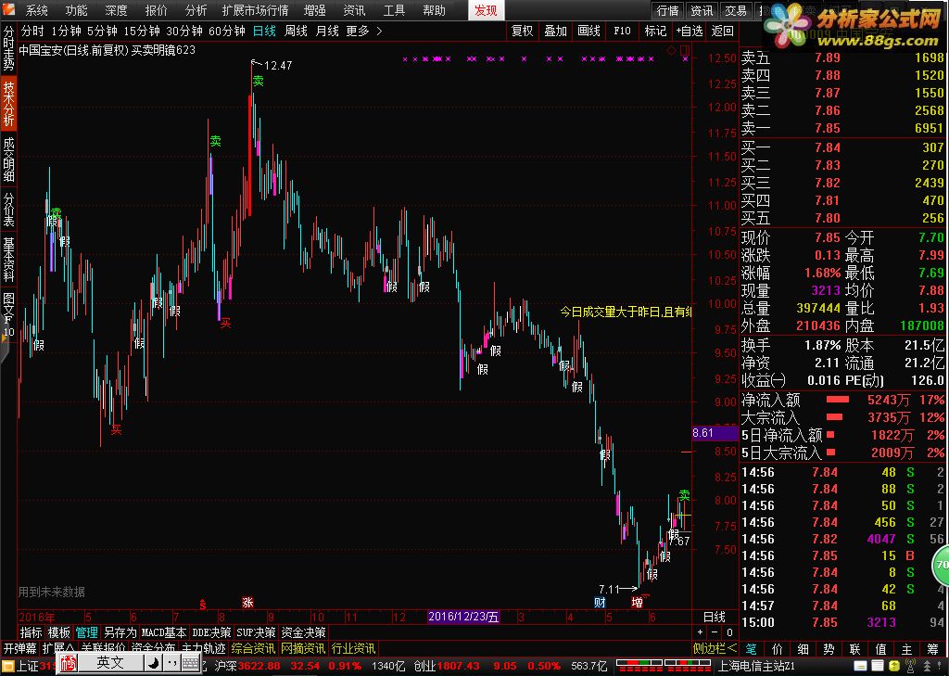The width and height of the screenshot is (949, 676).
Task: Add stock via +自选 button
Action: pos(690,31)
